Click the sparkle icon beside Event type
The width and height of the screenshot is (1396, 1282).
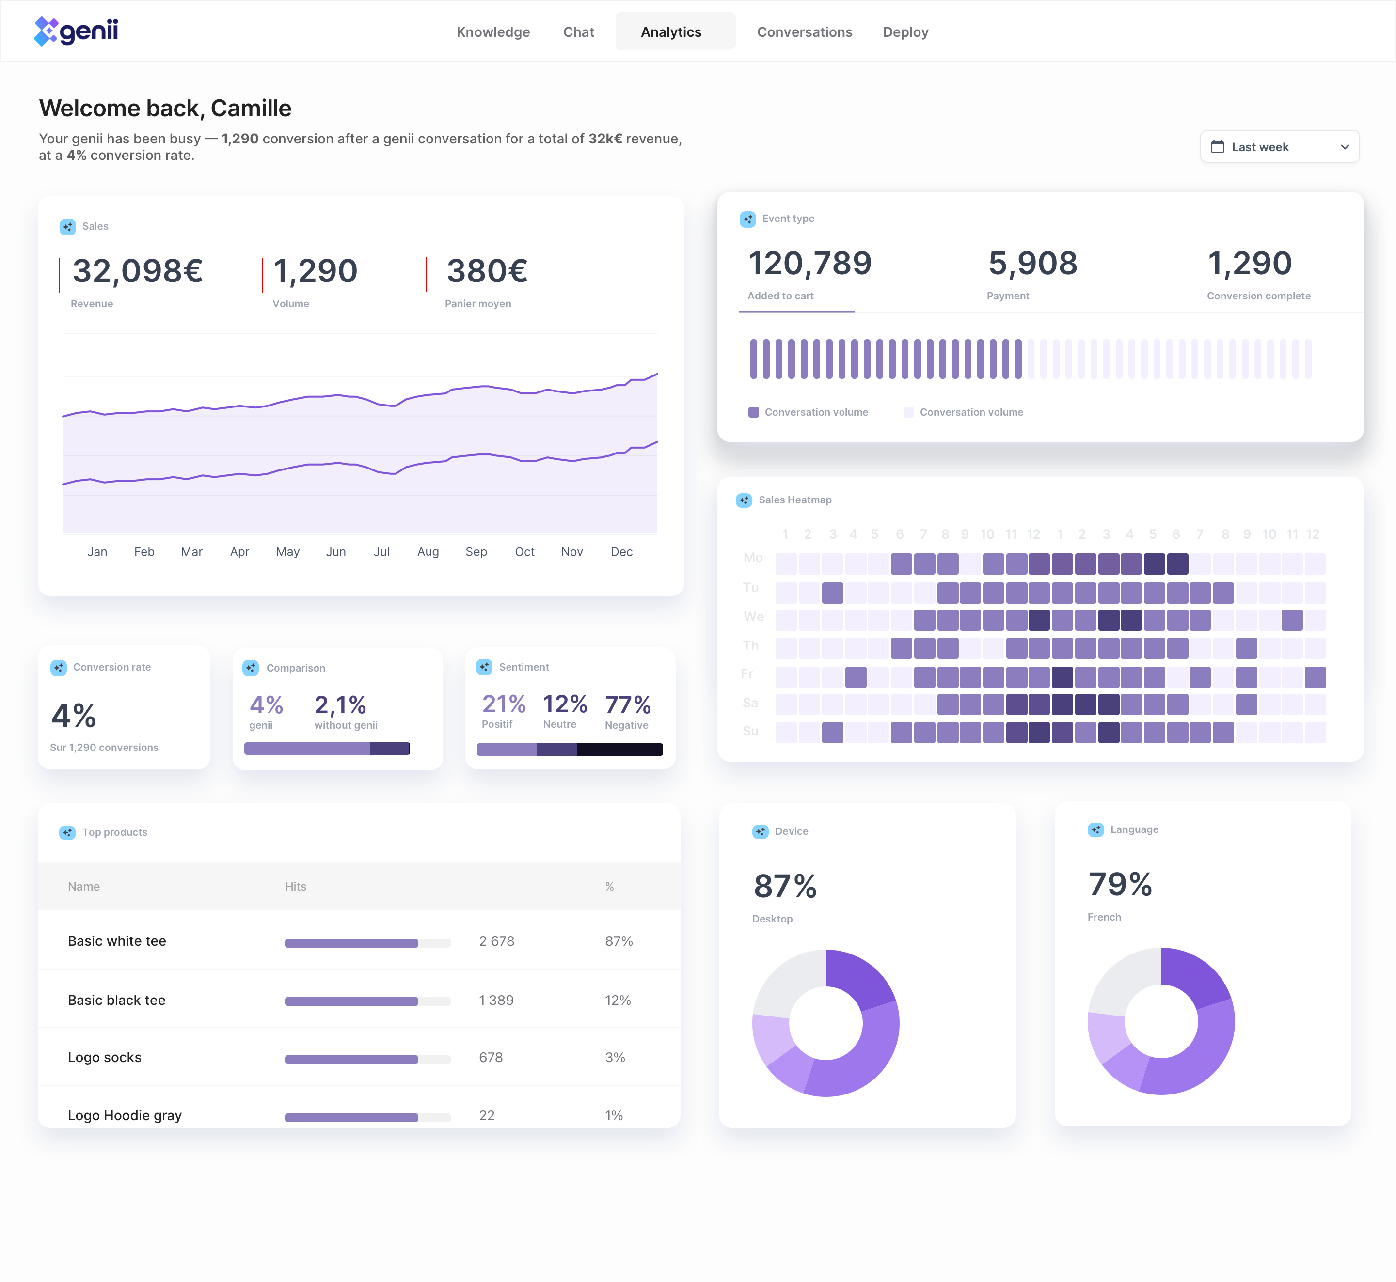click(747, 219)
